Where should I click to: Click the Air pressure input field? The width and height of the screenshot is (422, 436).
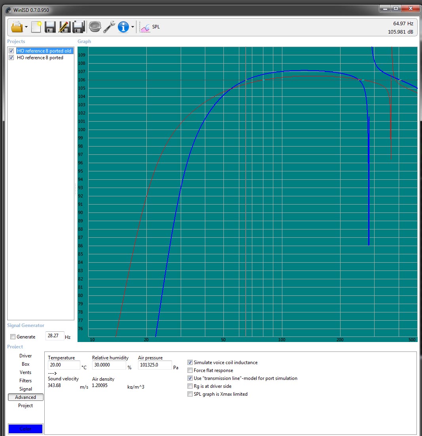tap(155, 365)
